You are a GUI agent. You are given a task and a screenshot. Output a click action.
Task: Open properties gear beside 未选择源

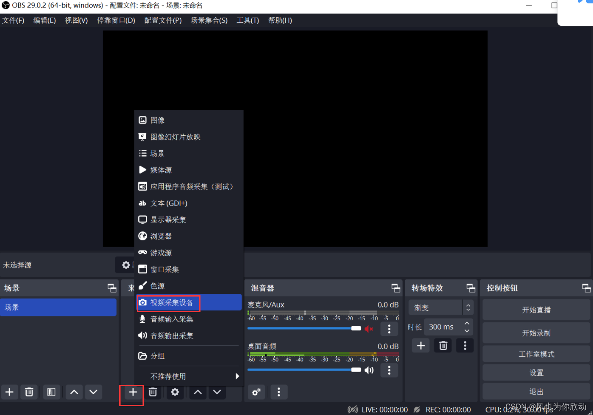point(126,265)
